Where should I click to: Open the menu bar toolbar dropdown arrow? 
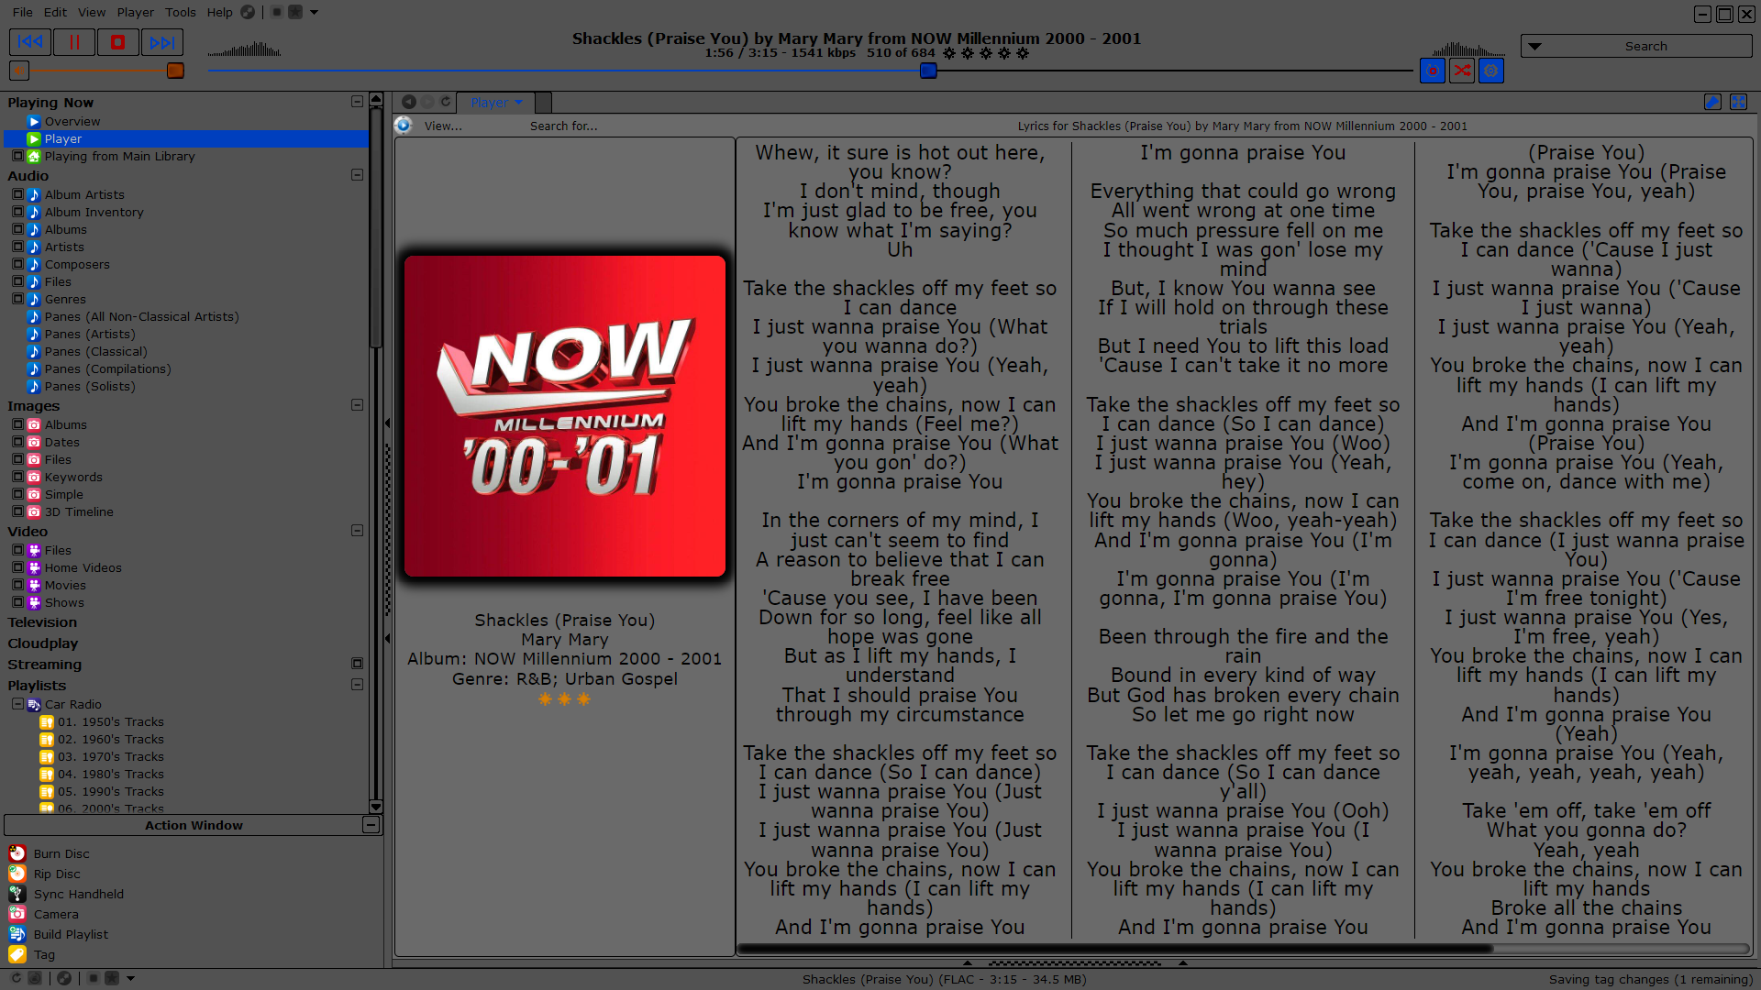click(x=314, y=12)
